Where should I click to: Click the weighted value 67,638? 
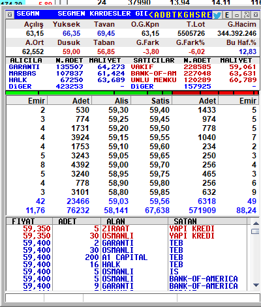click(157, 211)
